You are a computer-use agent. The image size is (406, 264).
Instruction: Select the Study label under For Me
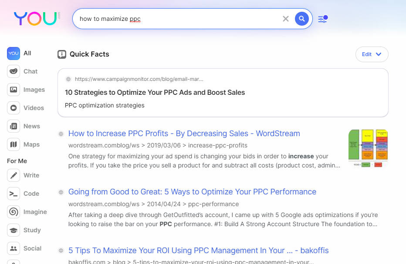click(x=32, y=230)
